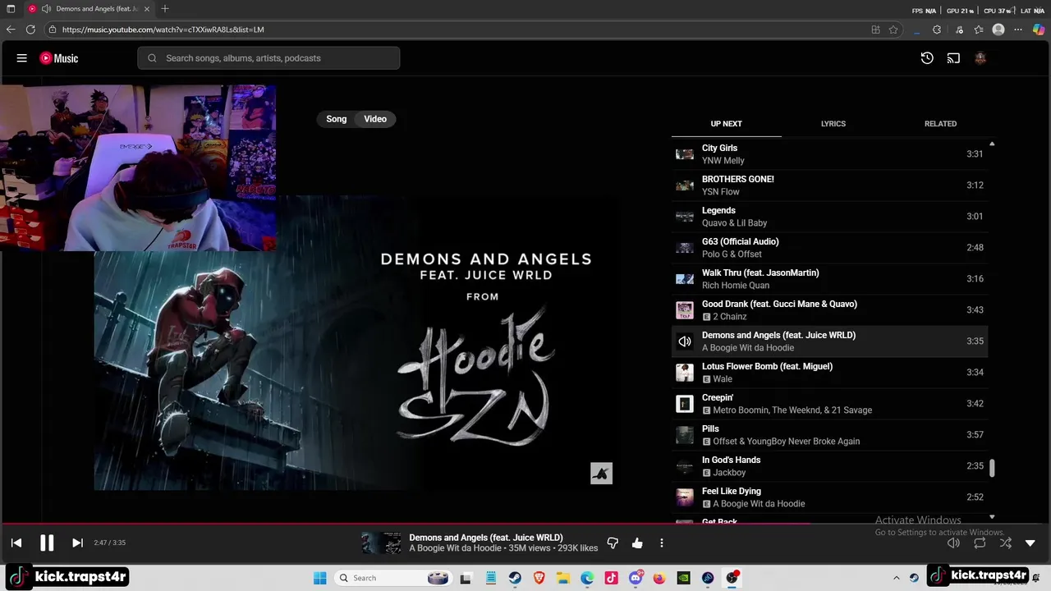
Task: Open browser tab actions menu
Action: (x=11, y=9)
